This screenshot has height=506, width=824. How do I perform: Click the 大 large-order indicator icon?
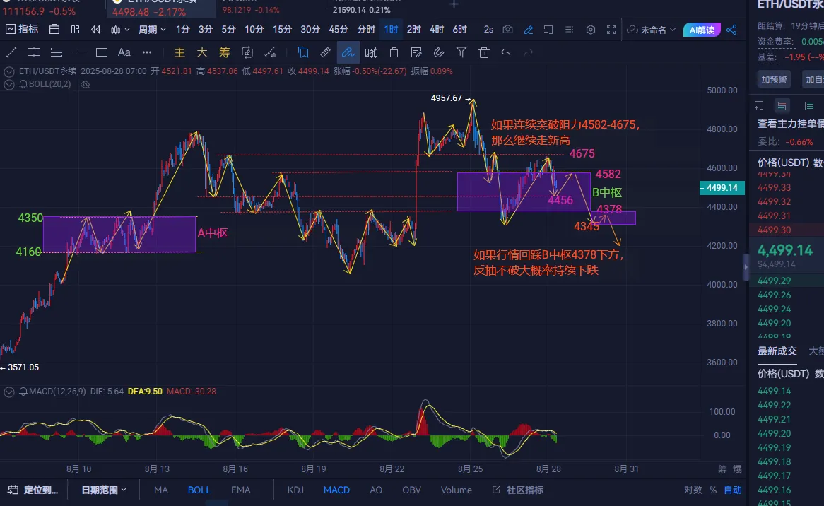(x=202, y=52)
